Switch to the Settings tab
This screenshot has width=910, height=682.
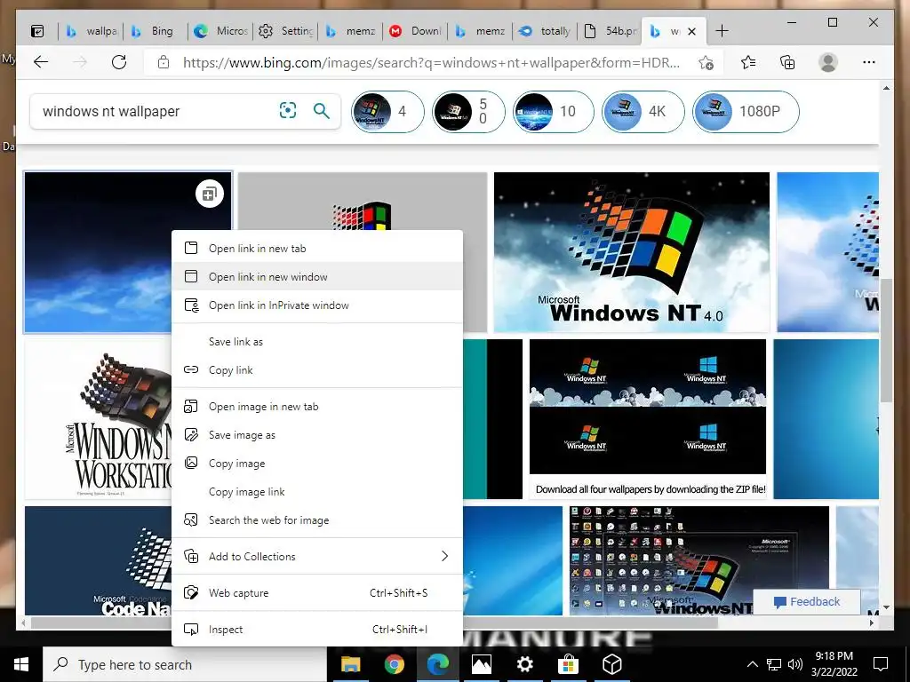[286, 31]
